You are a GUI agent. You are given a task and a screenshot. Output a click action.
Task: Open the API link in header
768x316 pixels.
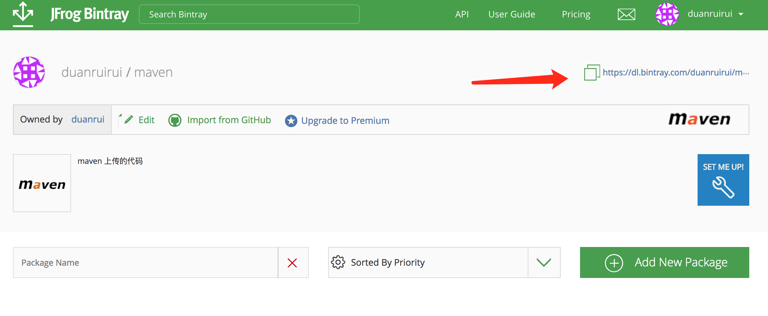click(462, 14)
